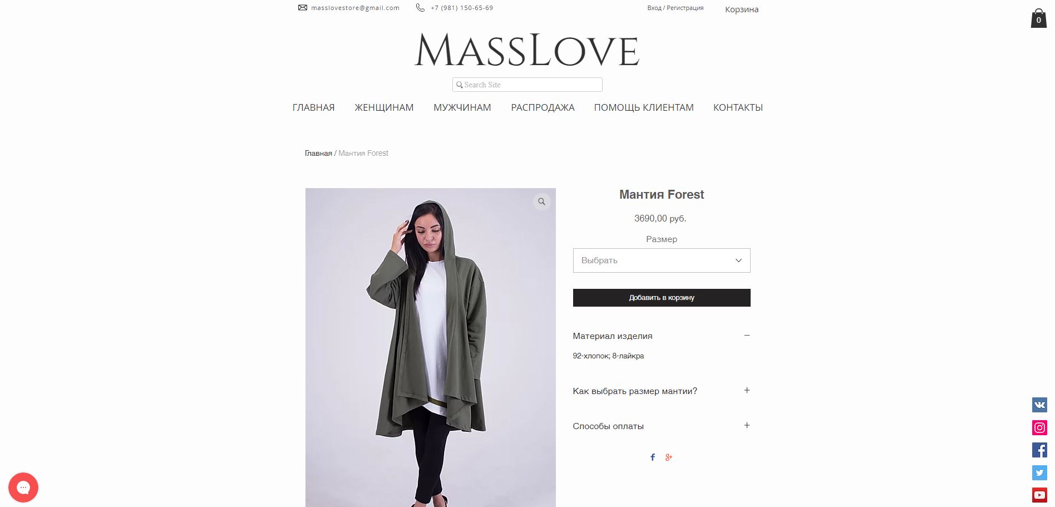
Task: Click the Twitter sidebar icon
Action: click(1039, 472)
